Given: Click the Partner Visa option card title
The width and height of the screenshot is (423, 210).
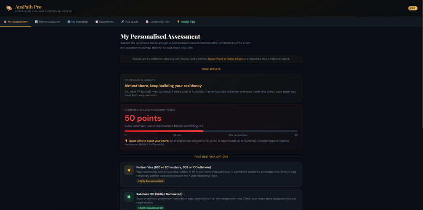Looking at the screenshot, I should 174,167.
